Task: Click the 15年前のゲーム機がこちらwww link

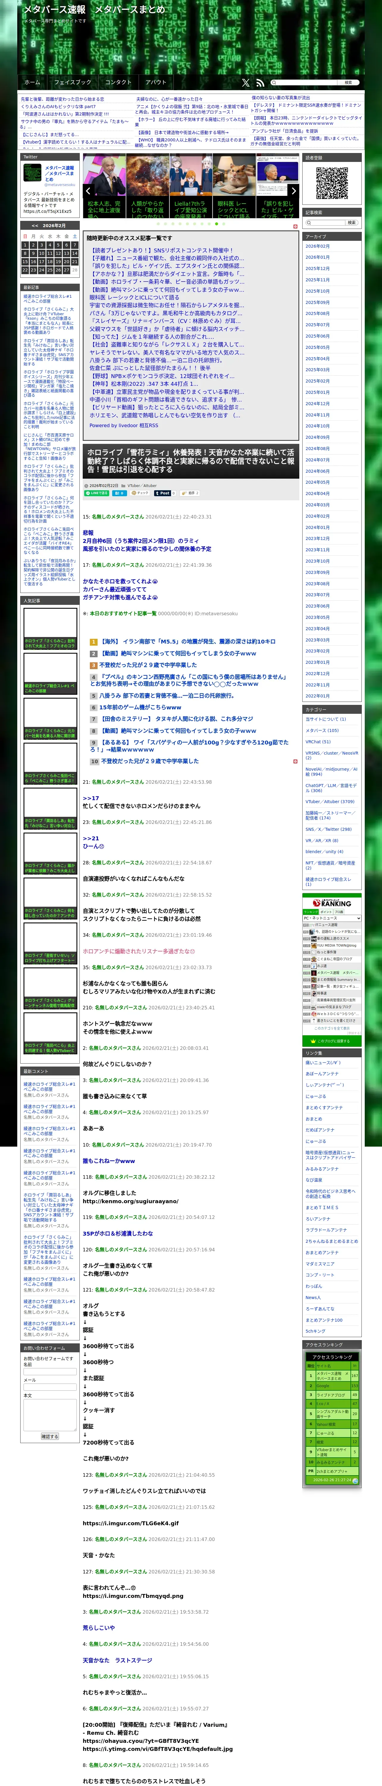Action: pyautogui.click(x=140, y=707)
